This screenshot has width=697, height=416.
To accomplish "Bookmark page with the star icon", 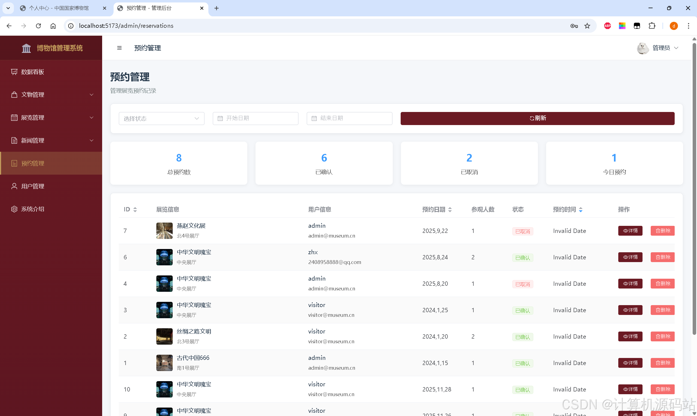I will coord(587,26).
